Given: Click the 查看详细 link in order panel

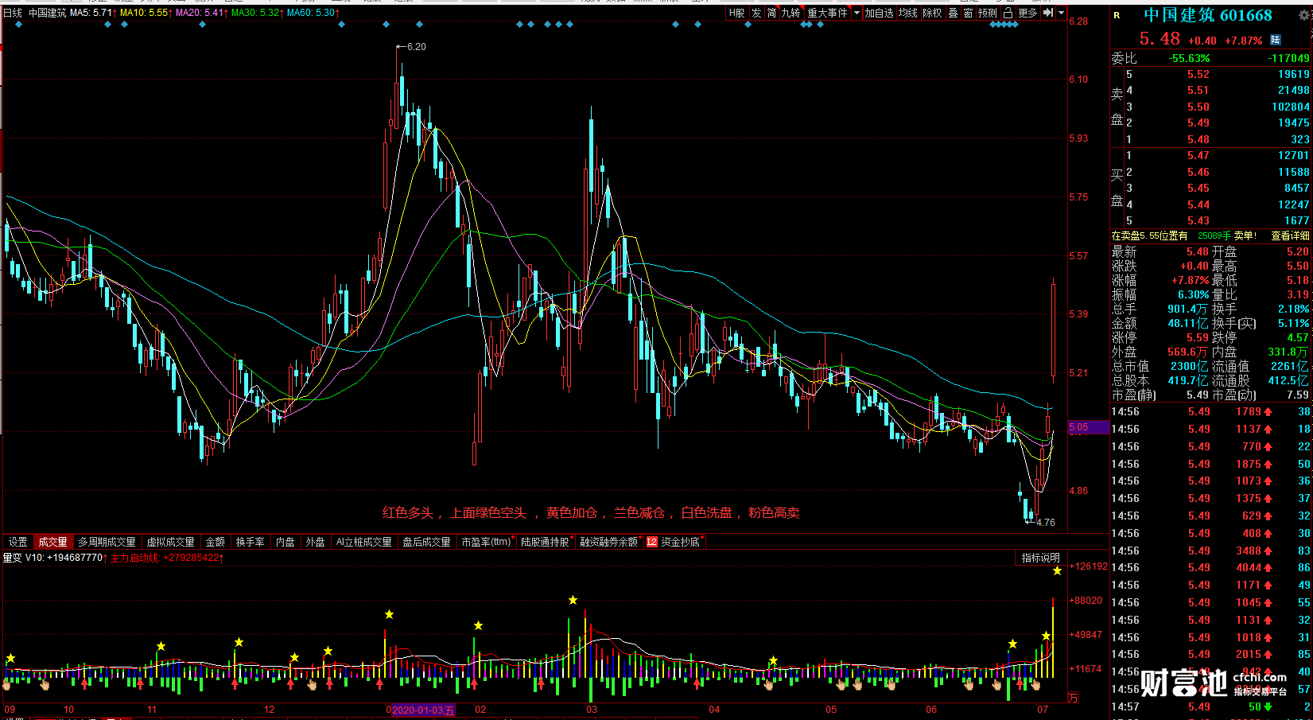Looking at the screenshot, I should [1290, 235].
